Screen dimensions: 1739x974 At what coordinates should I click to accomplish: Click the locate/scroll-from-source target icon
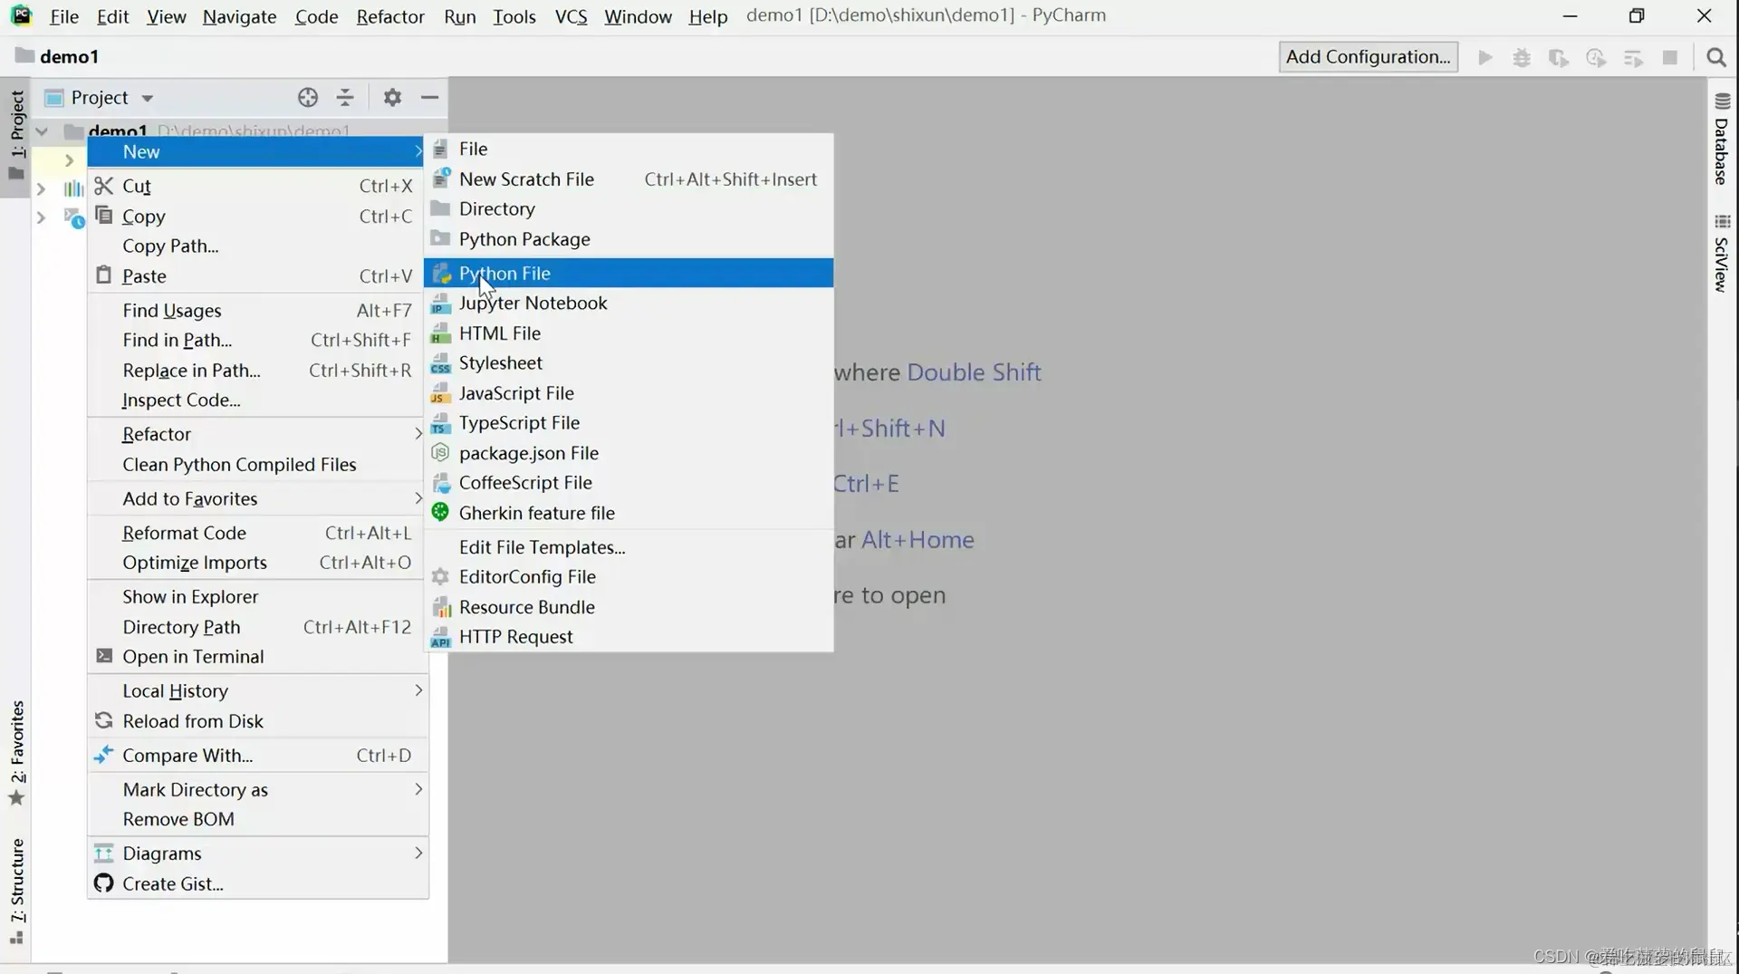(308, 97)
